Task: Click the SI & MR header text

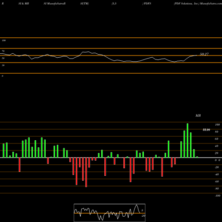Action: point(24,4)
